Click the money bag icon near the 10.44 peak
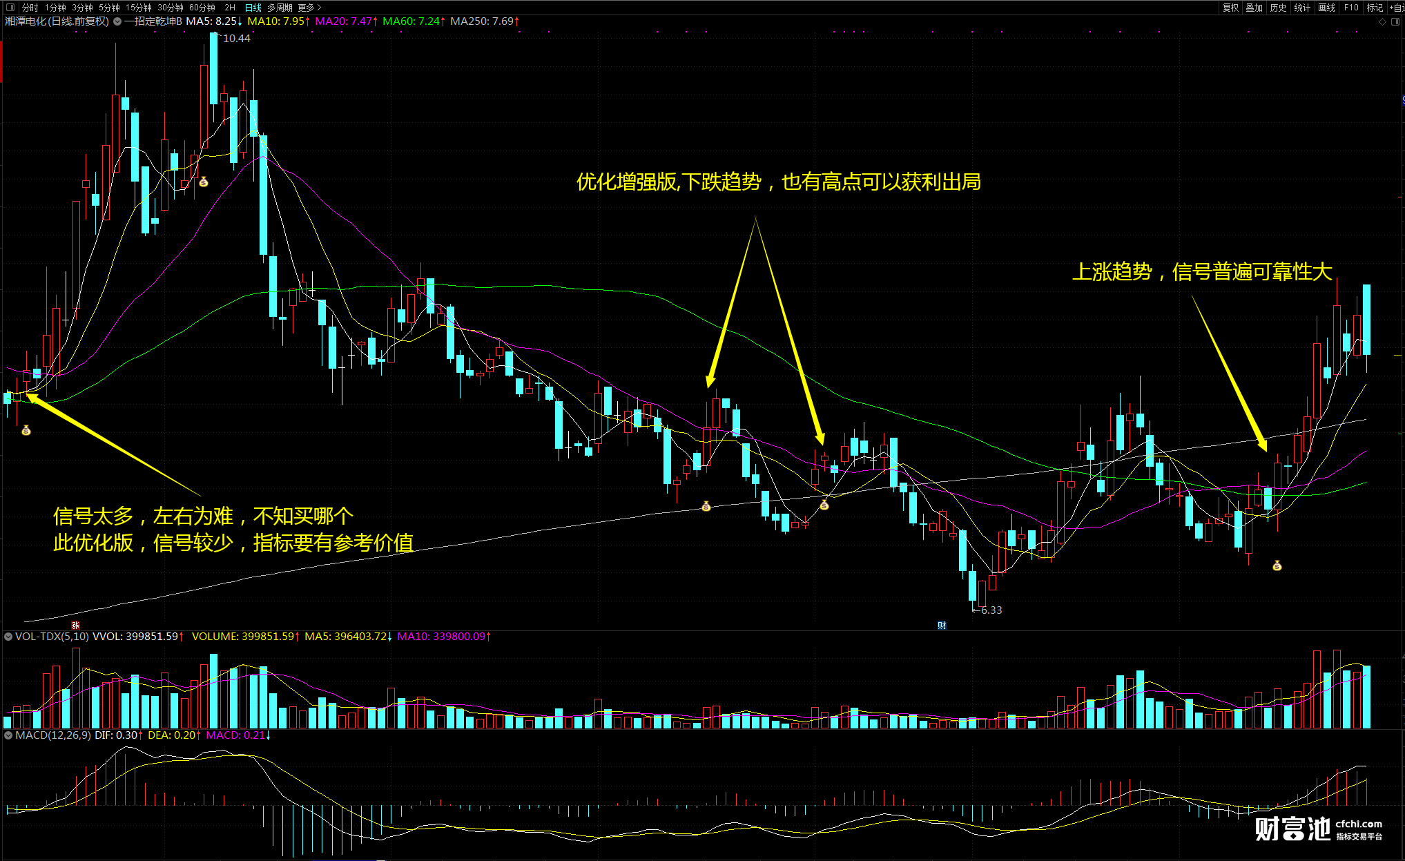1405x861 pixels. coord(204,182)
